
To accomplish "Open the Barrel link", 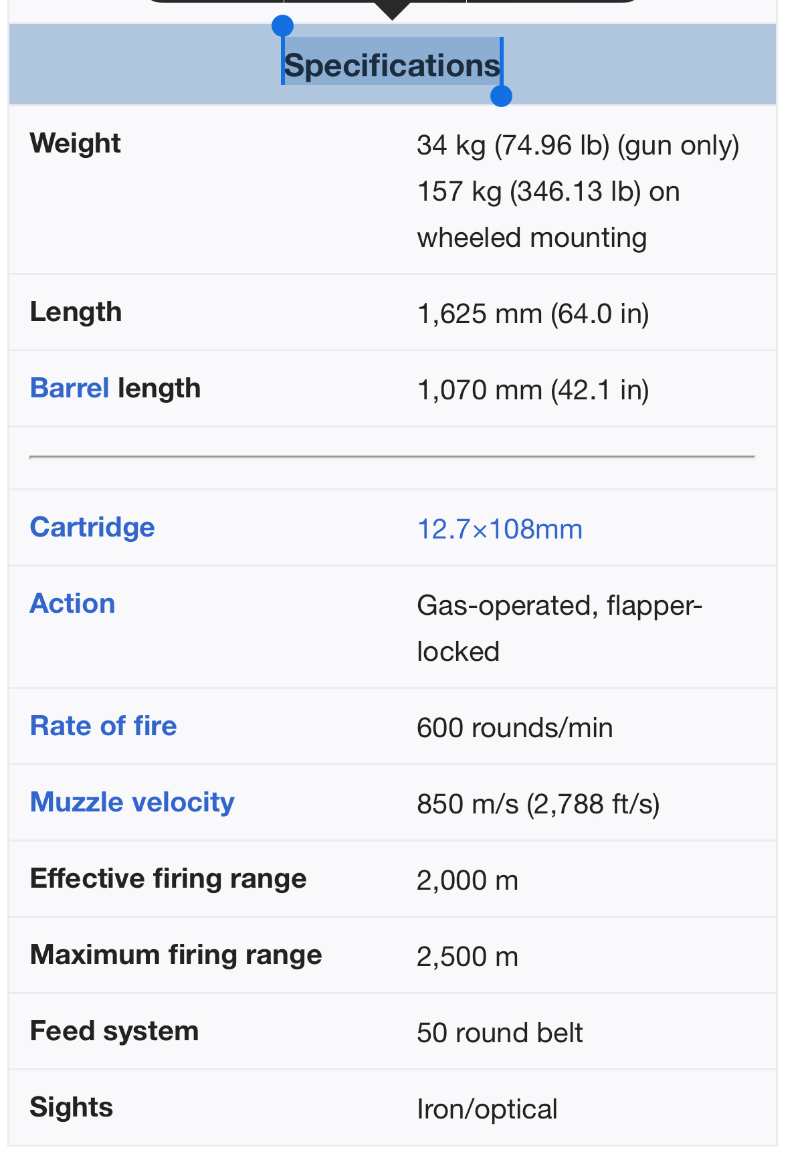I will tap(70, 388).
